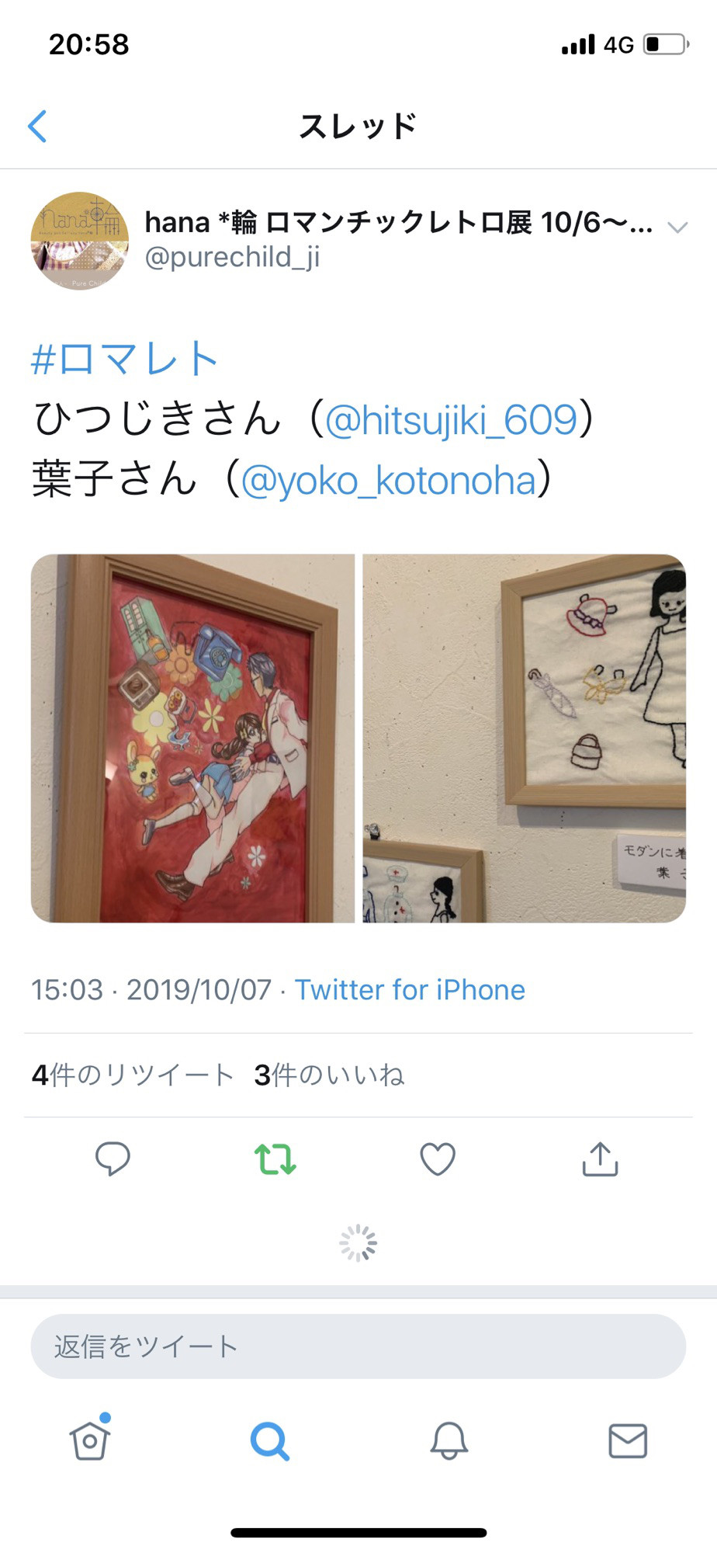The width and height of the screenshot is (717, 1553).
Task: Toggle the green retweet icon
Action: point(275,1159)
